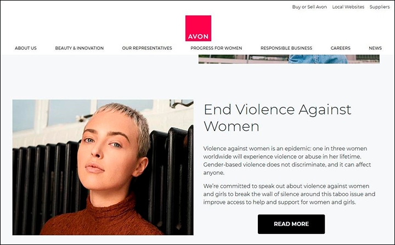Open the Responsible Business section
Image resolution: width=395 pixels, height=245 pixels.
pos(286,48)
